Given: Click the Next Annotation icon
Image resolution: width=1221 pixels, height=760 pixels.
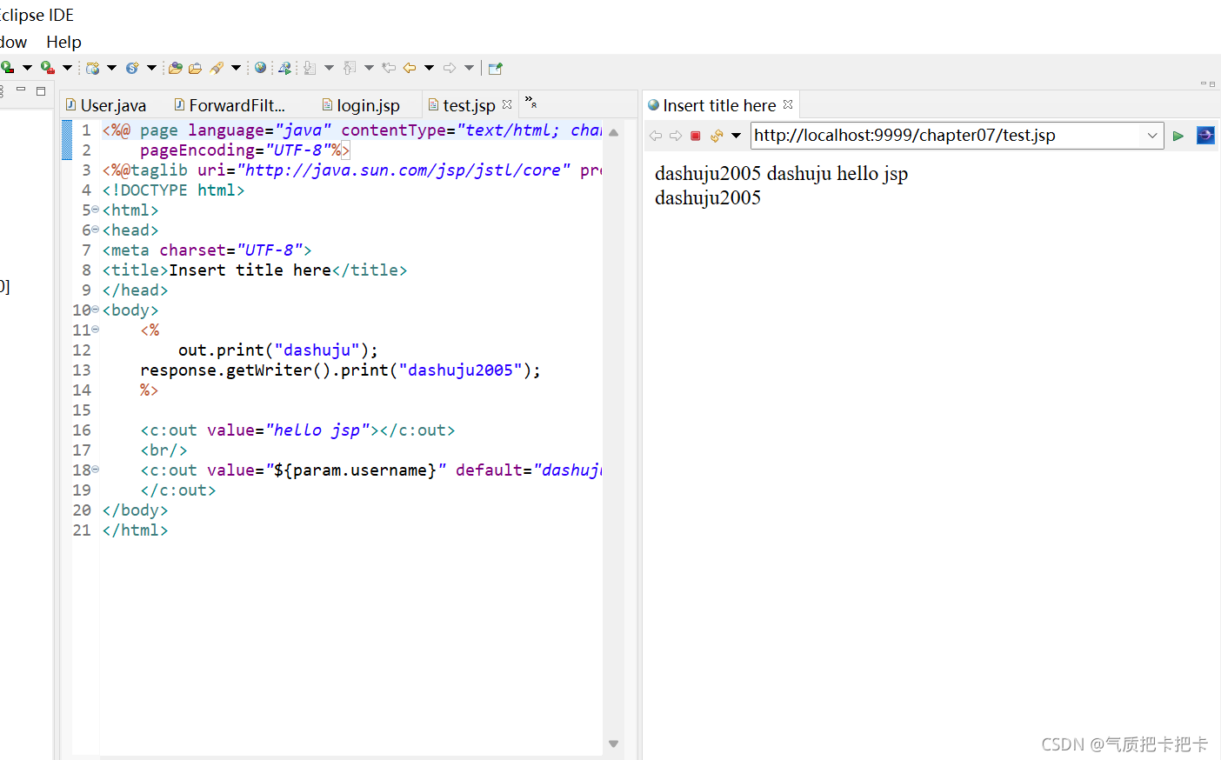Looking at the screenshot, I should click(310, 68).
